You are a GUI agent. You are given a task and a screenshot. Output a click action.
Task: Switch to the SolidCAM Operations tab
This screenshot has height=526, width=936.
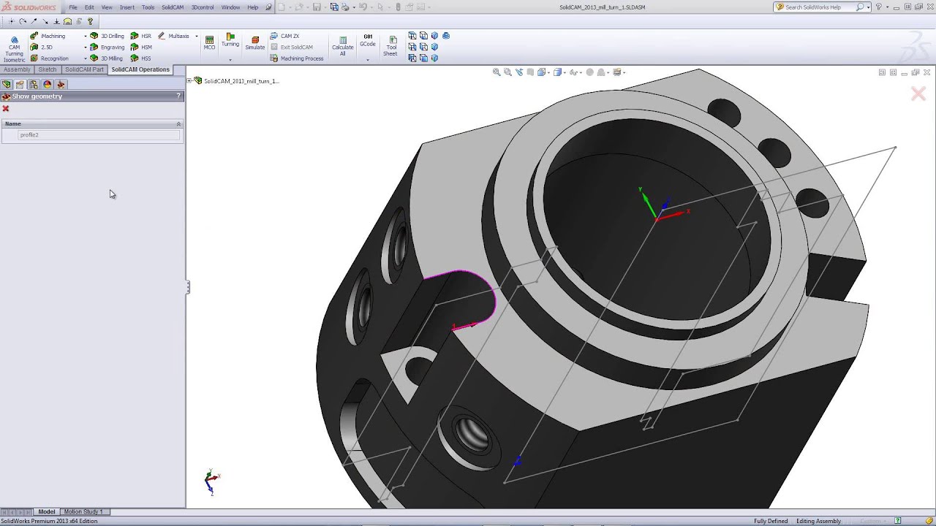(x=140, y=69)
